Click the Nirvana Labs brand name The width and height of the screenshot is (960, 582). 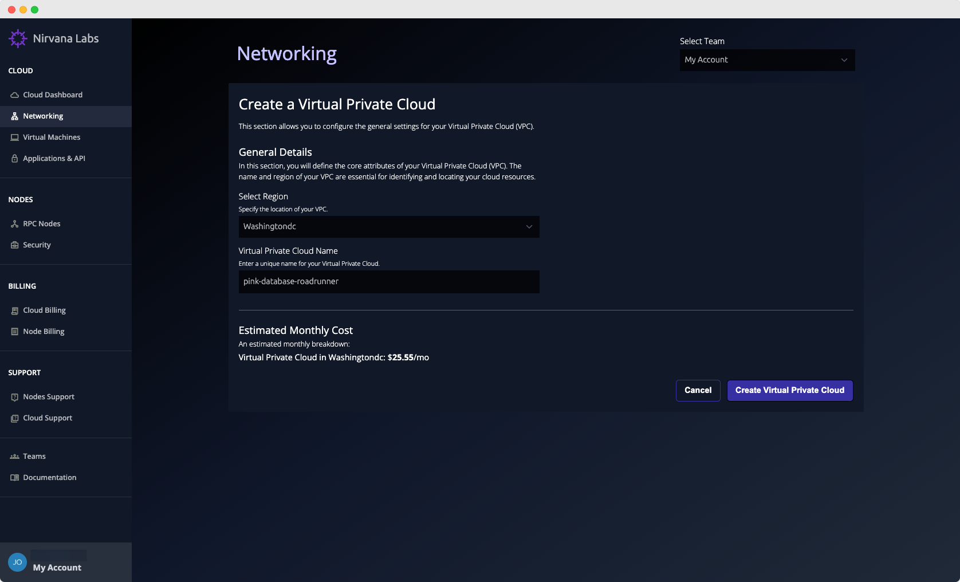click(x=66, y=38)
